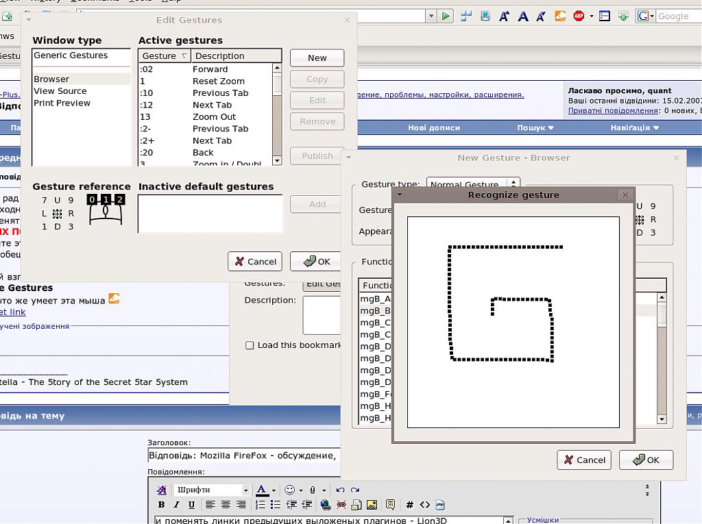702x524 pixels.
Task: Click the orange mouse gestures toolbar icon
Action: pos(560,16)
